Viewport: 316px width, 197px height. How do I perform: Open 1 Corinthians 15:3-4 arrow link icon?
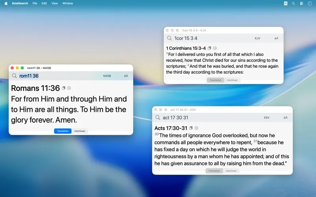pos(215,48)
